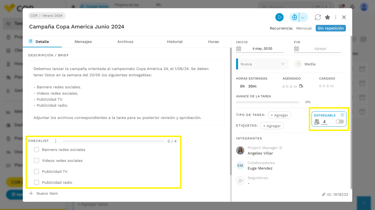Click the EM collaborator avatar
Screen dimensions: 375x210
pyautogui.click(x=240, y=165)
